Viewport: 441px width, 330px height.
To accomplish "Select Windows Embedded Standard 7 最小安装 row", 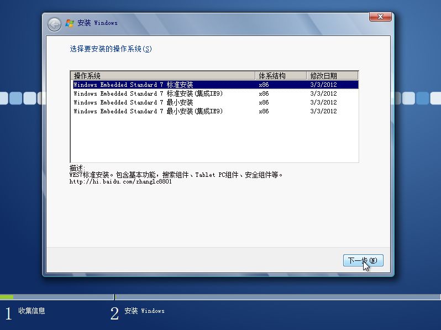I will [x=216, y=102].
